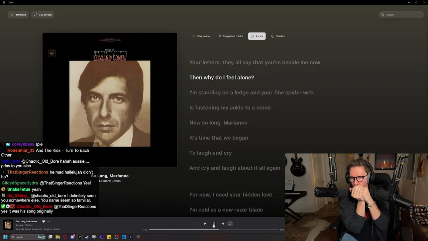The image size is (428, 241).
Task: Jump to lyric 'Your letters, they all say'
Action: pos(255,63)
